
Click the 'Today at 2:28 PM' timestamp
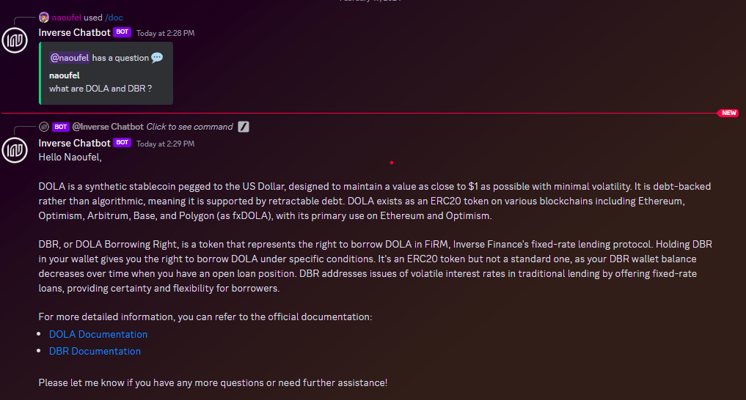click(x=165, y=33)
